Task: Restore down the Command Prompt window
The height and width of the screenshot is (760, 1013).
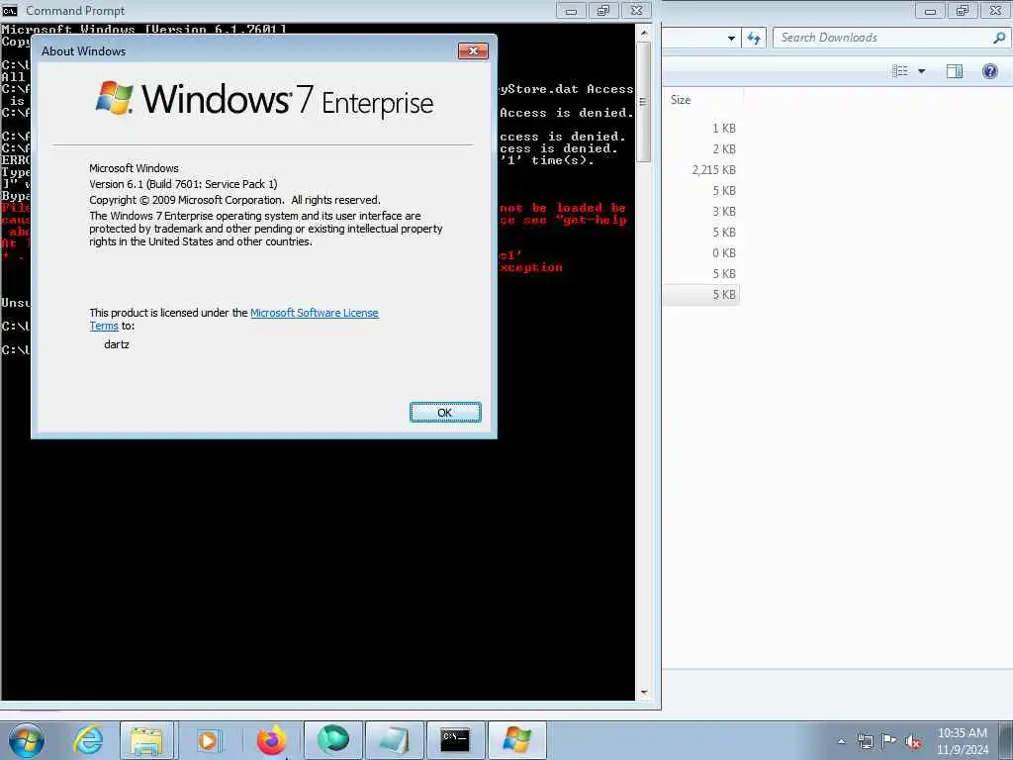Action: [603, 10]
